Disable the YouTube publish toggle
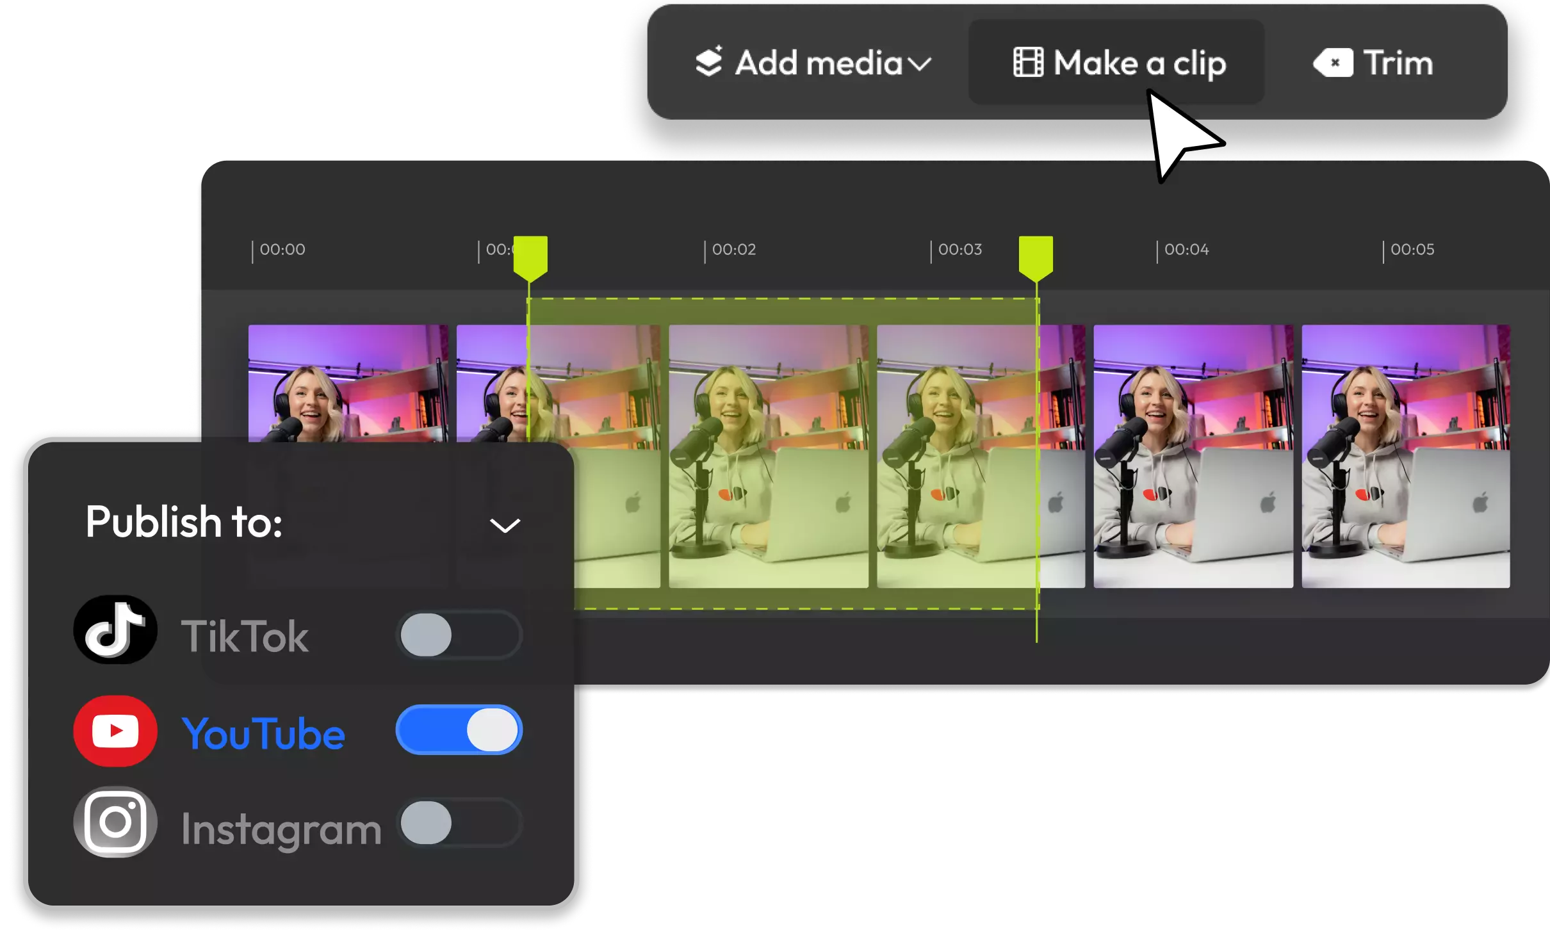This screenshot has height=935, width=1550. pos(459,730)
